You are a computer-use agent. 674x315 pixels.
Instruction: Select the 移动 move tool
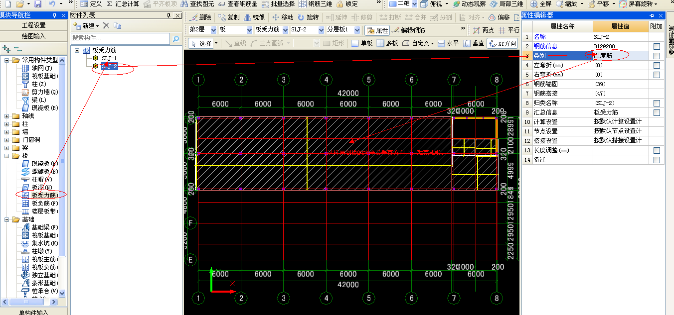283,17
